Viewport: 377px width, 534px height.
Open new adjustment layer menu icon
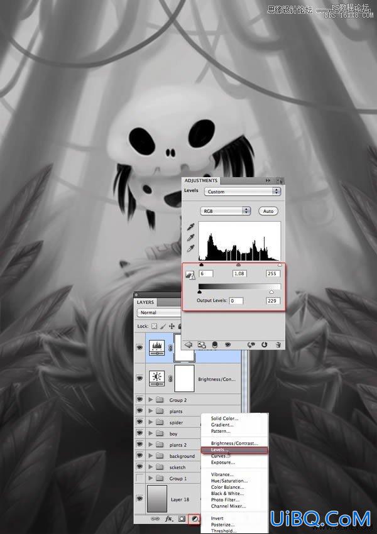coord(195,519)
